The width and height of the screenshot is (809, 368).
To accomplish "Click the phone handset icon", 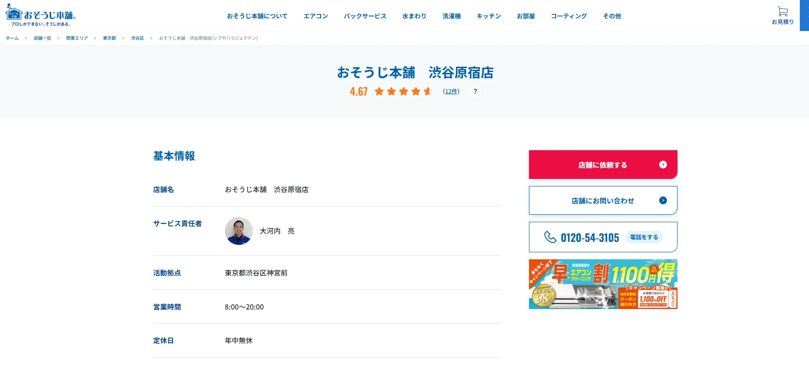I will tap(550, 237).
